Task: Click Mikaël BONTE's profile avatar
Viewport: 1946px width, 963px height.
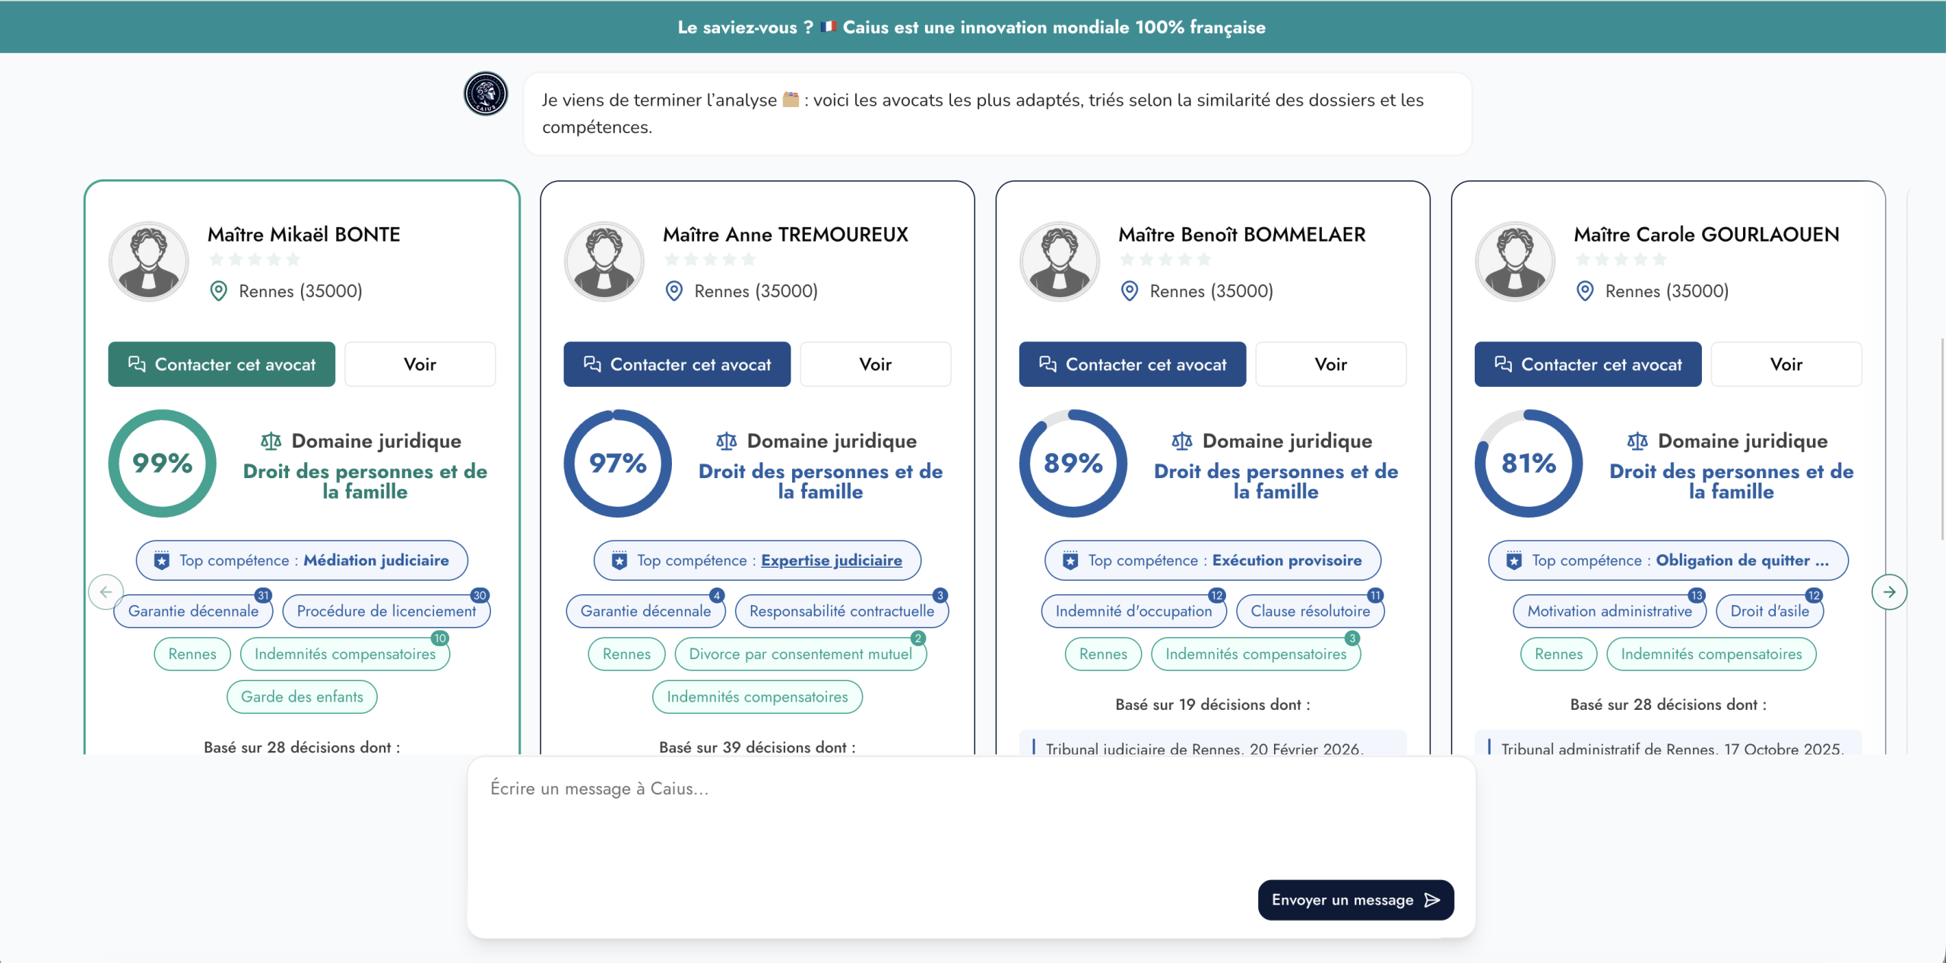Action: pos(149,261)
